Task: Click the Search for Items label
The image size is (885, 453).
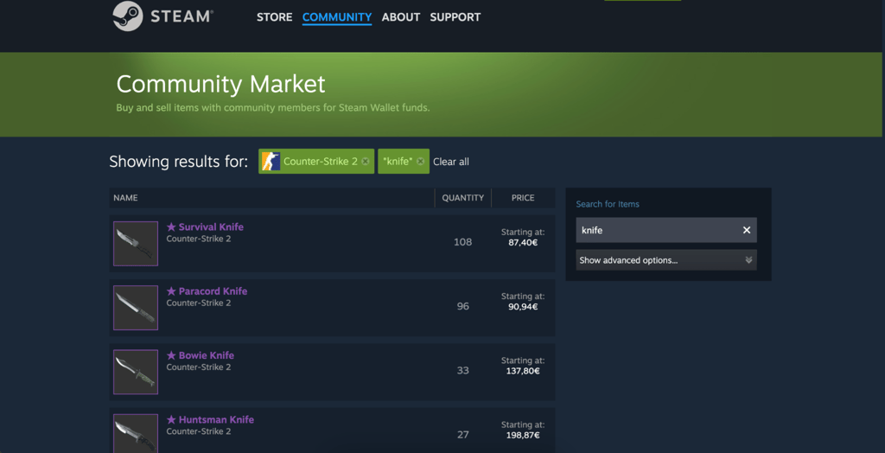Action: (x=608, y=205)
